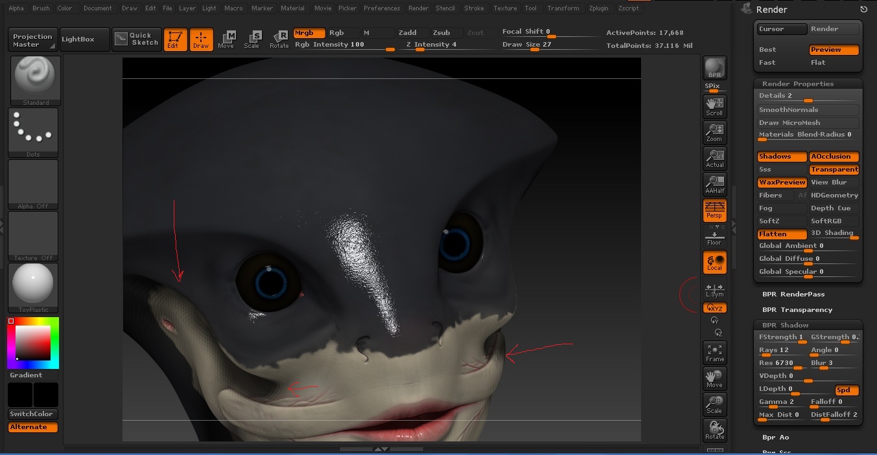Viewport: 877px width, 455px height.
Task: Click the BPR render icon
Action: (x=714, y=68)
